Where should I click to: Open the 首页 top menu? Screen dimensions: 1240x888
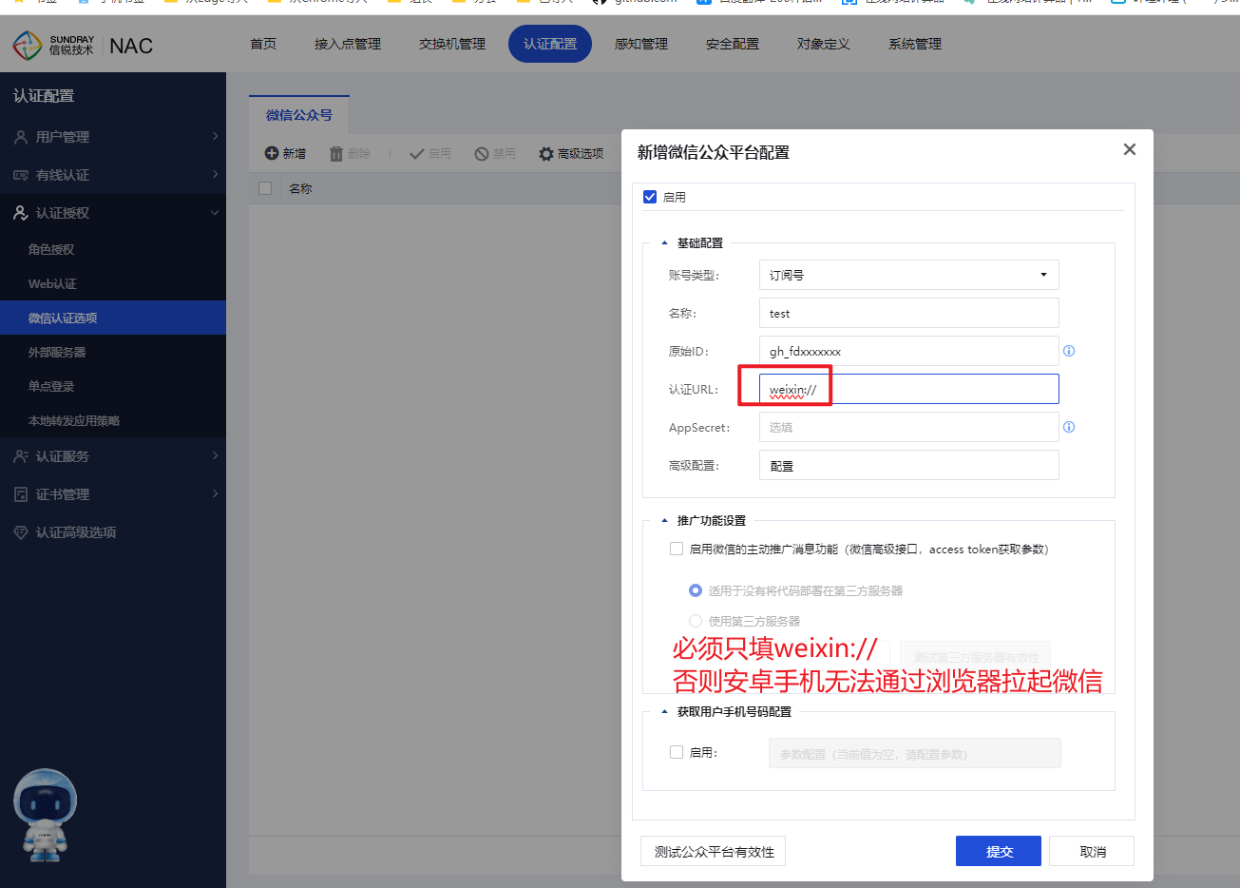tap(263, 44)
